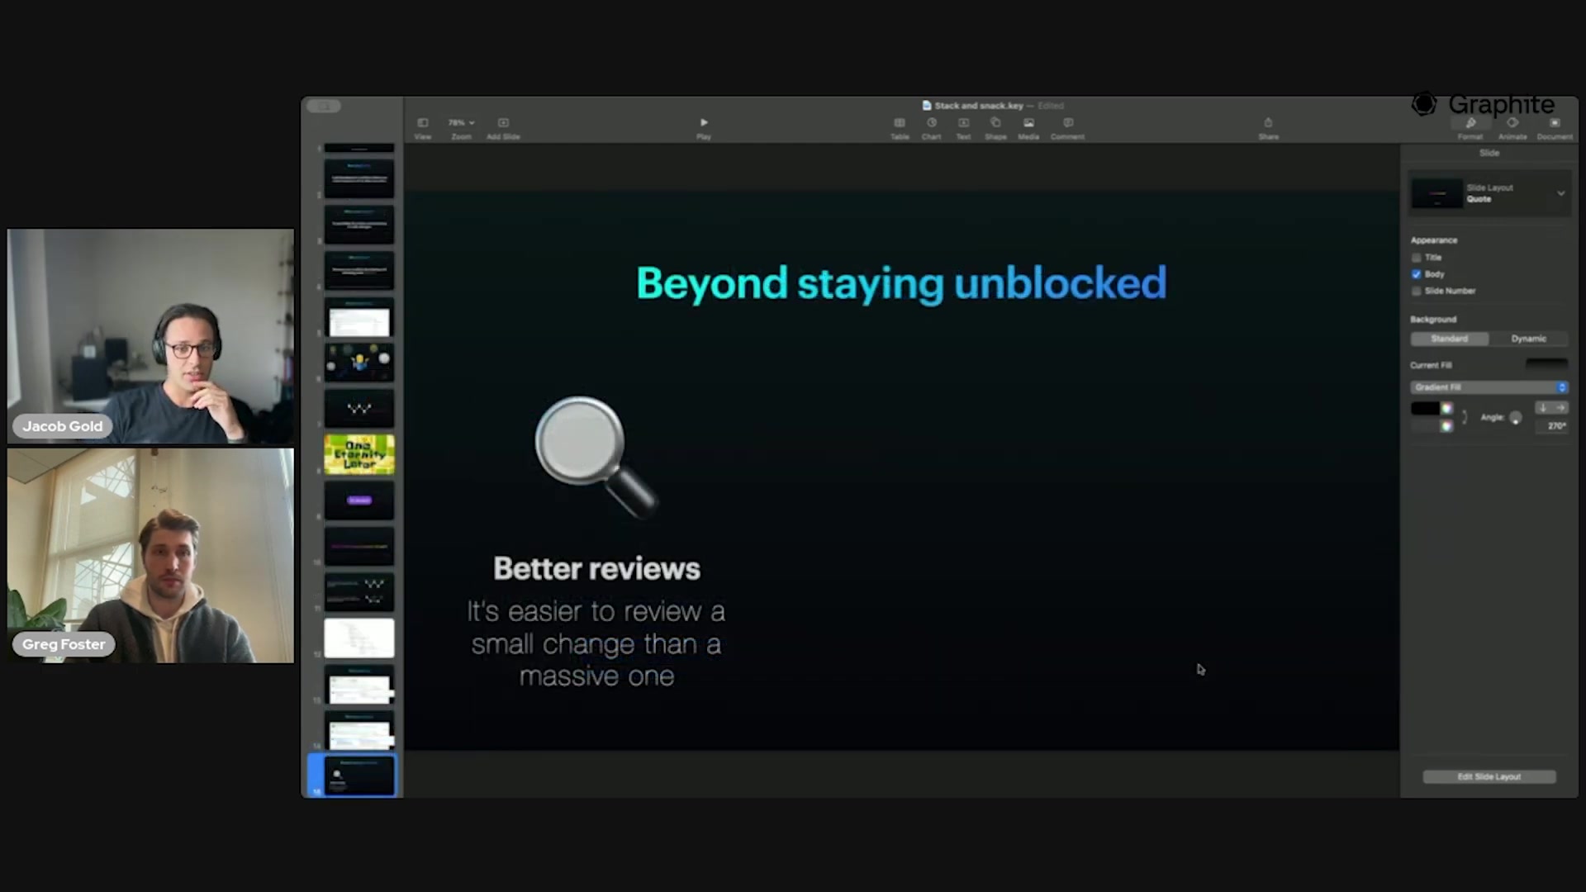The image size is (1586, 892).
Task: Select the 'Beyond staying unblocked' title text
Action: coord(901,283)
